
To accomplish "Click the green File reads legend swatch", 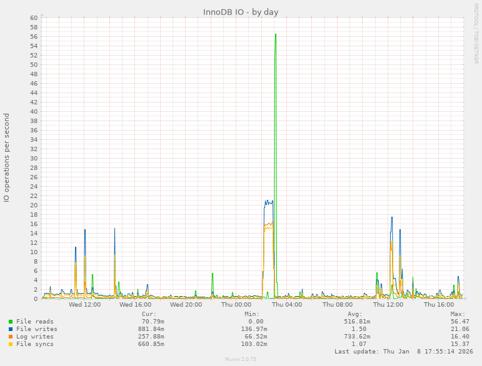I will tap(11, 322).
